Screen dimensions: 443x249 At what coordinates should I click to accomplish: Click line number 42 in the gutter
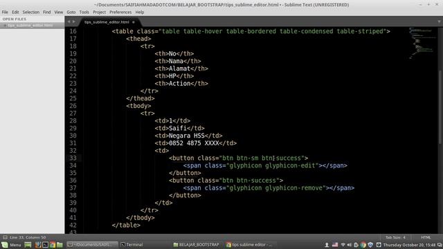click(73, 225)
